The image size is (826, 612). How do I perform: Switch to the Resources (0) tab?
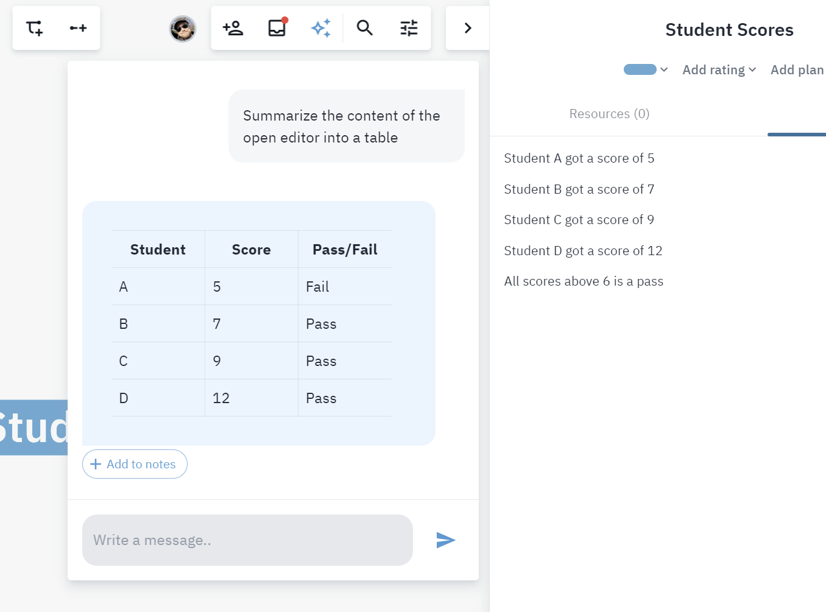[609, 114]
